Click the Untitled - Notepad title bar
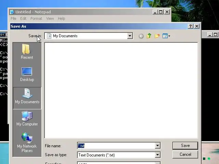The height and width of the screenshot is (164, 219). click(x=81, y=12)
